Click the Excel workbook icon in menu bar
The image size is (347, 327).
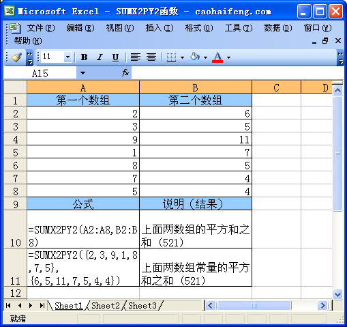click(15, 28)
